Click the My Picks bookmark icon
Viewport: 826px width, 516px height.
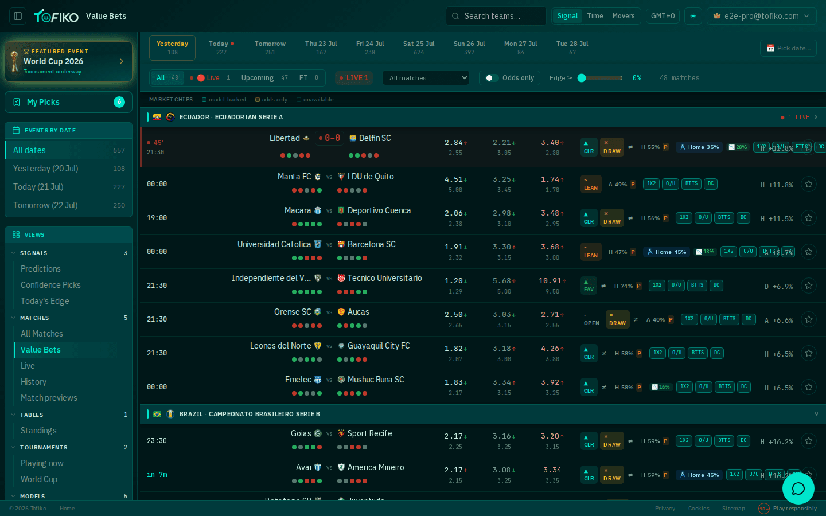point(17,102)
